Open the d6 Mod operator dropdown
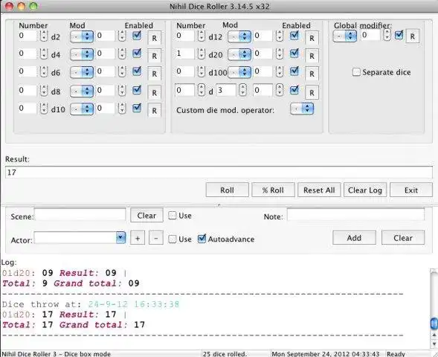This screenshot has height=357, width=438. 82,72
